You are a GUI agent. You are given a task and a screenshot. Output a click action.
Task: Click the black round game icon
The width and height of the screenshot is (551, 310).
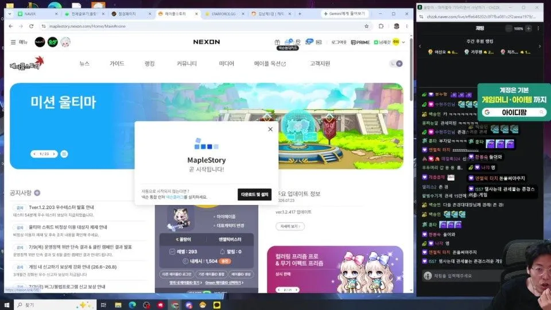pyautogui.click(x=40, y=42)
